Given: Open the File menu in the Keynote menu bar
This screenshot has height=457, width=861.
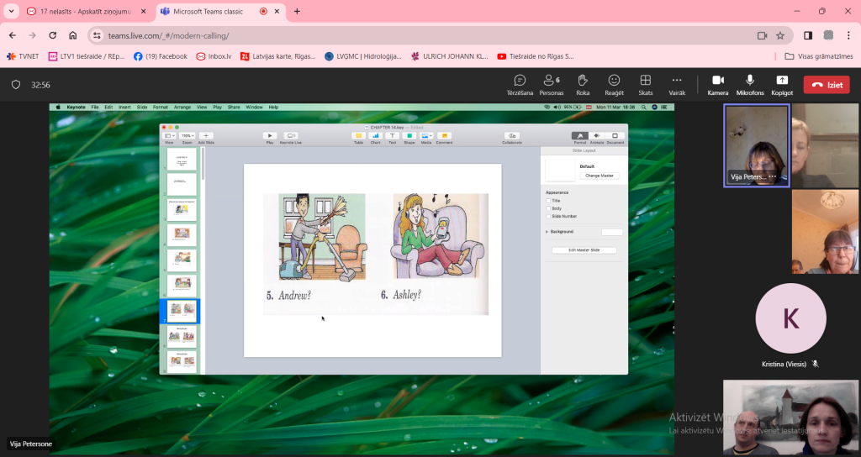Looking at the screenshot, I should point(95,108).
